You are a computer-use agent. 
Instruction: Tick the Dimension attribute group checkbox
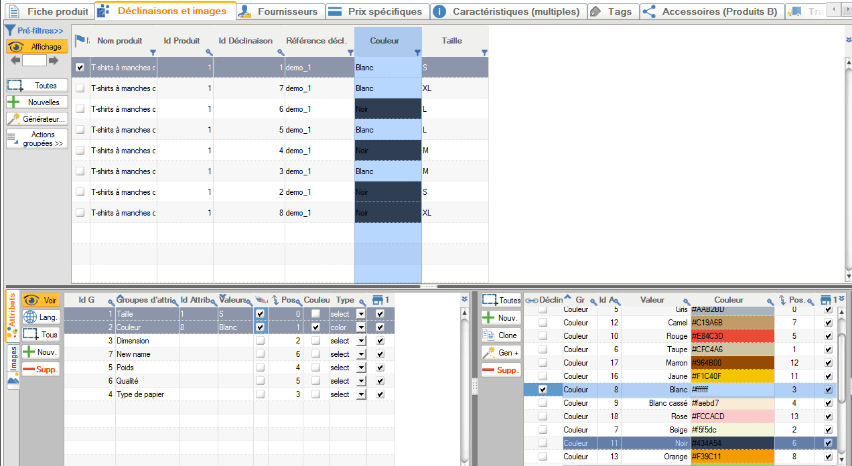tap(260, 341)
